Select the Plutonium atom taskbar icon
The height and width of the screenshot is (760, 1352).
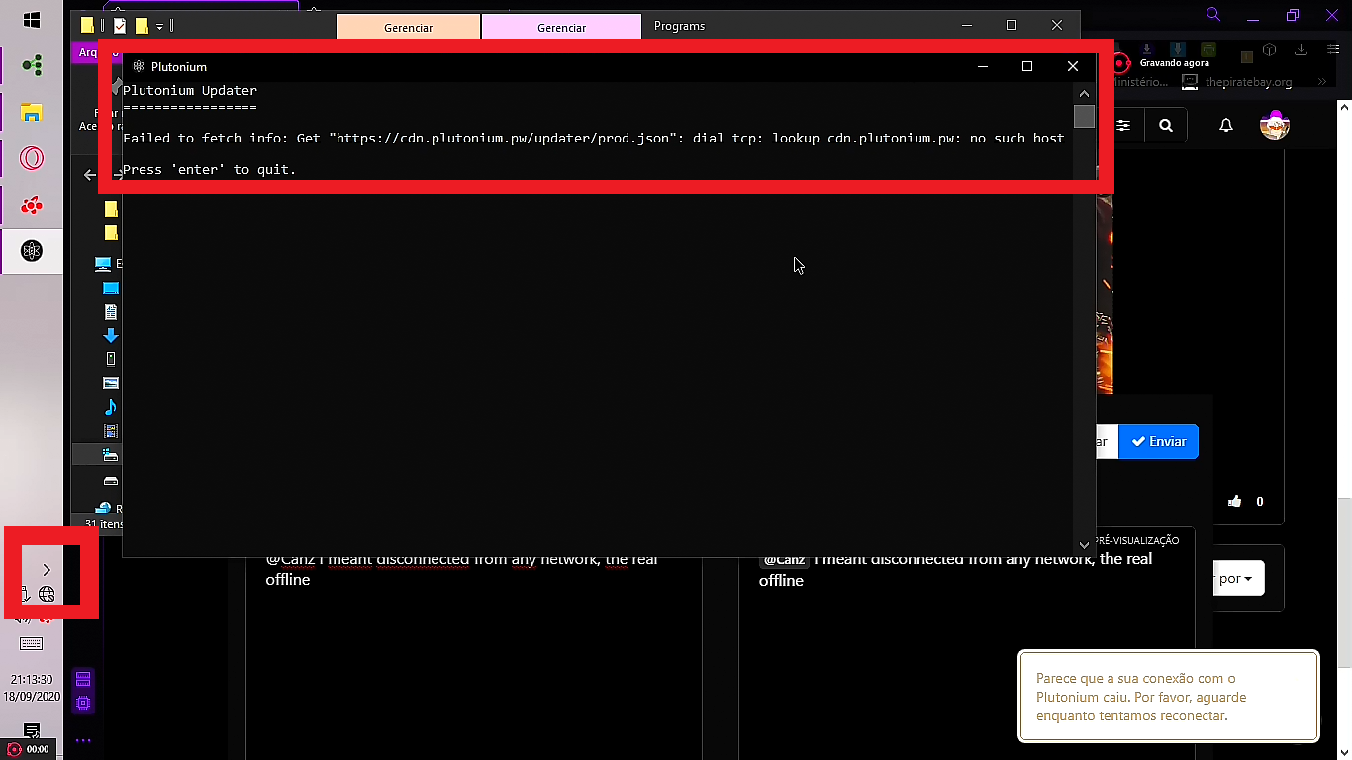click(32, 251)
